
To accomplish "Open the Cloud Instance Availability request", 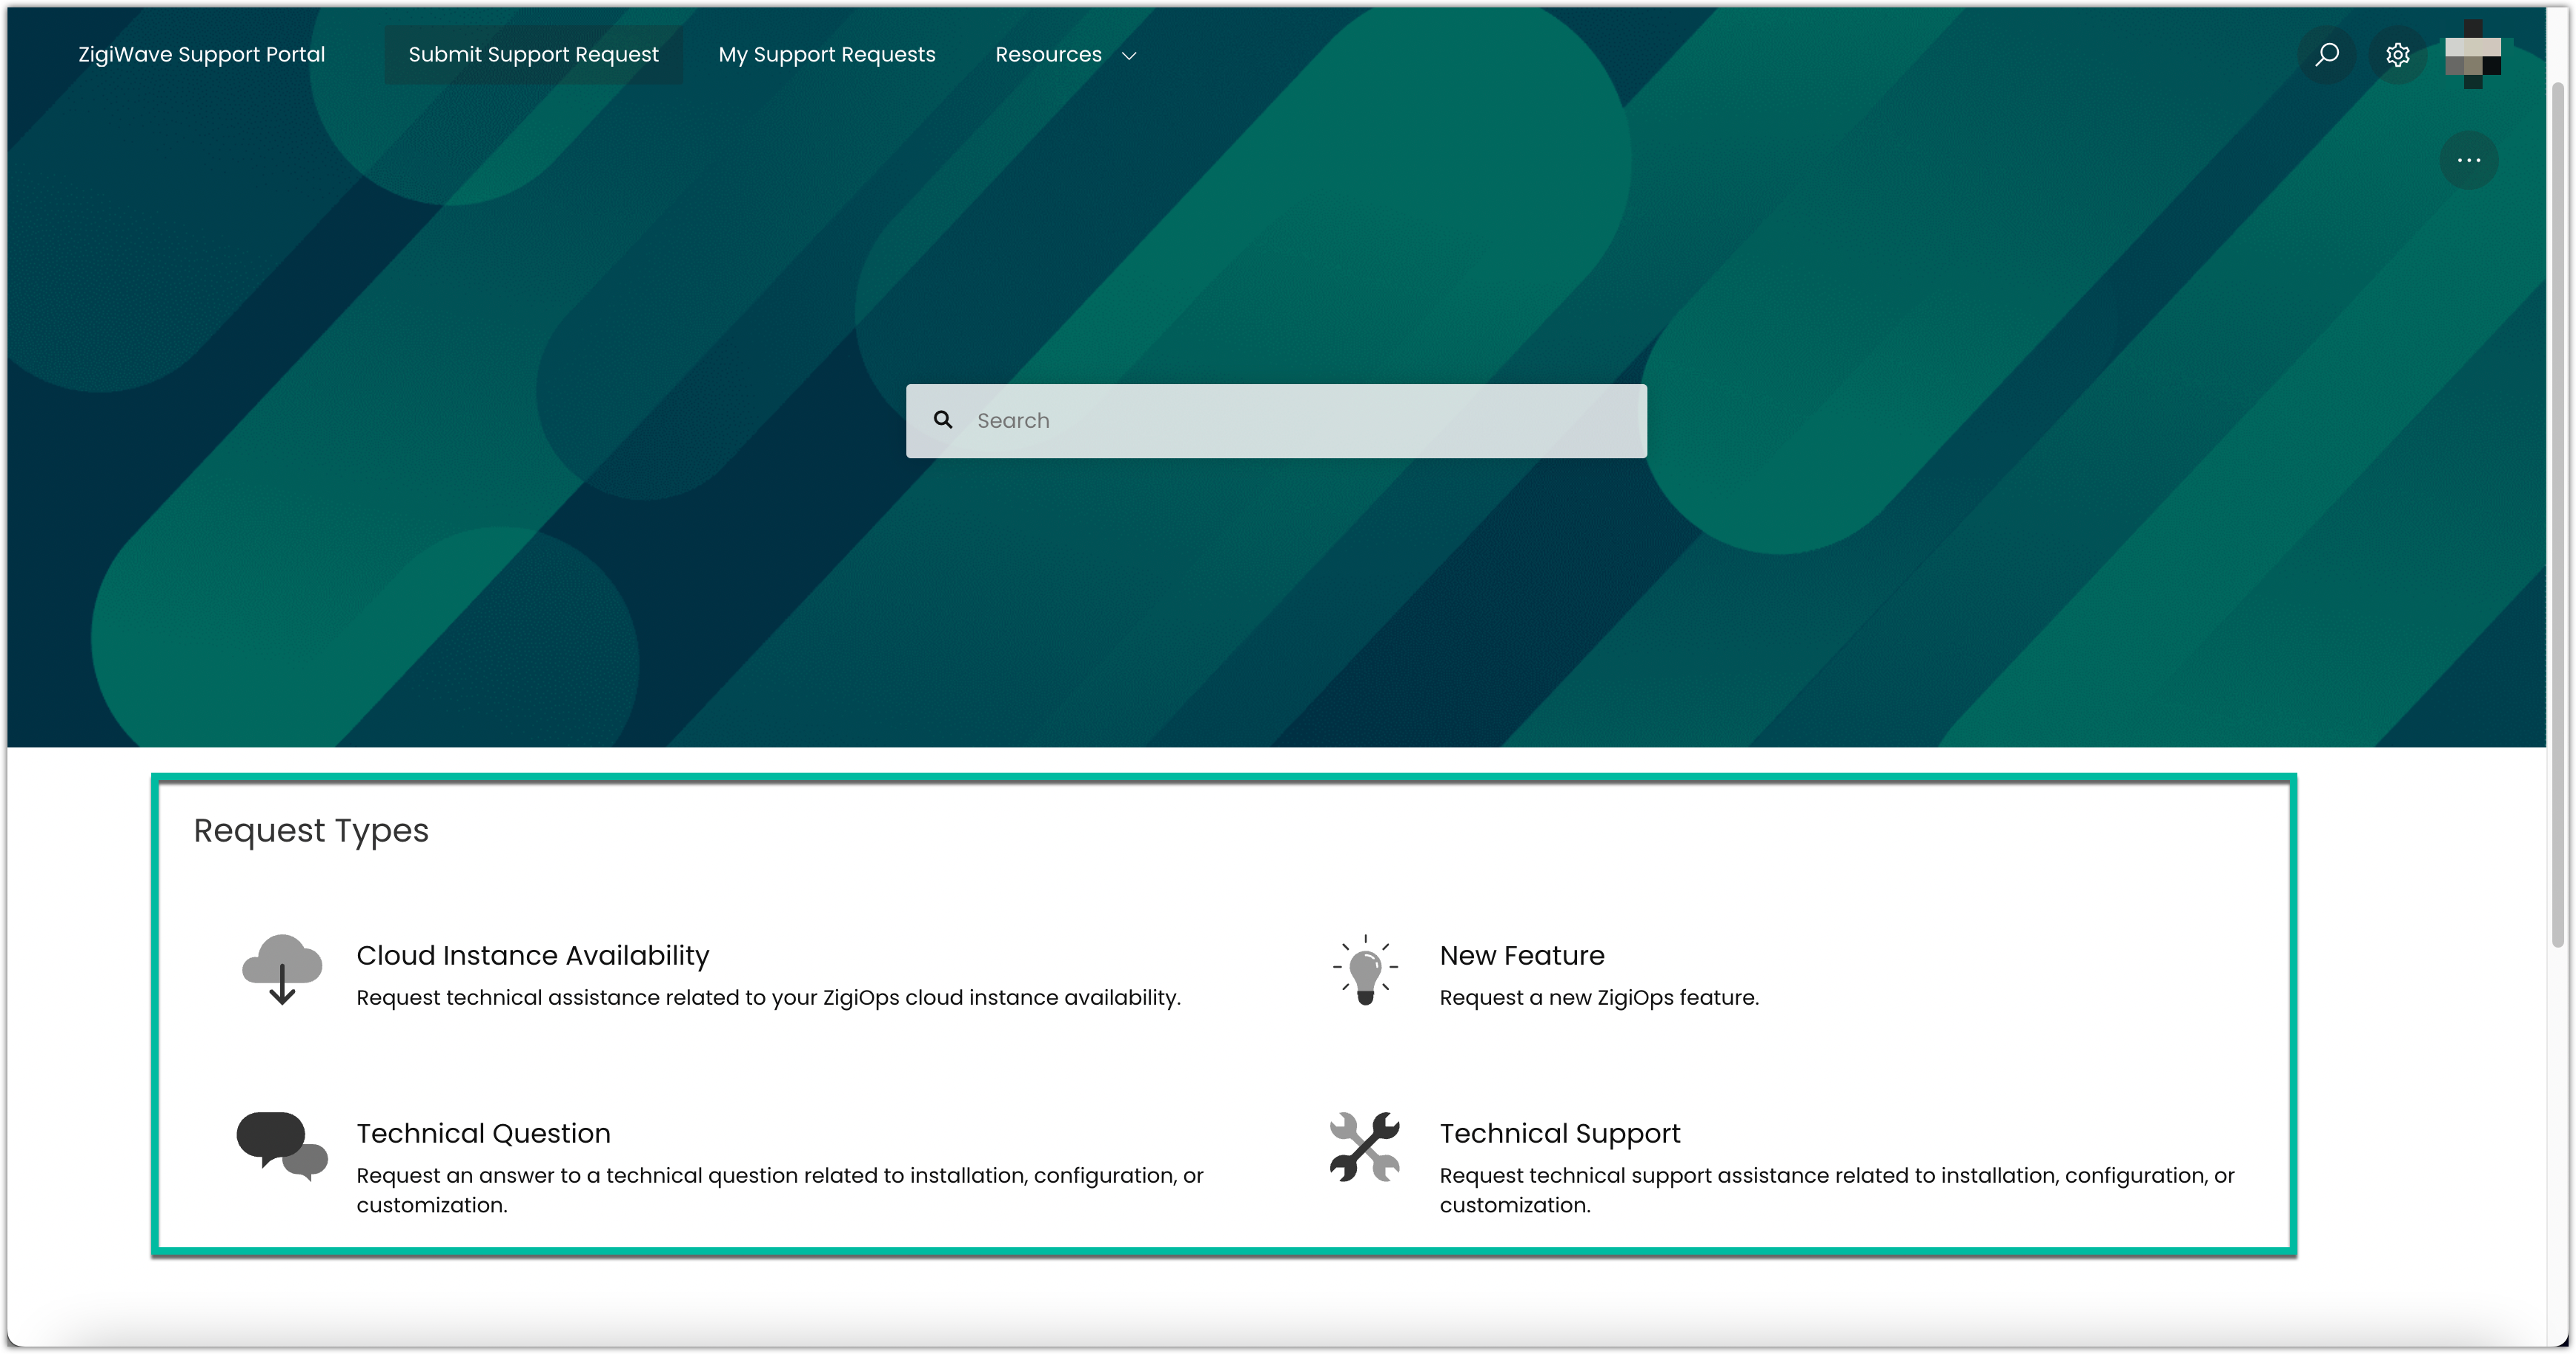I will pyautogui.click(x=532, y=956).
